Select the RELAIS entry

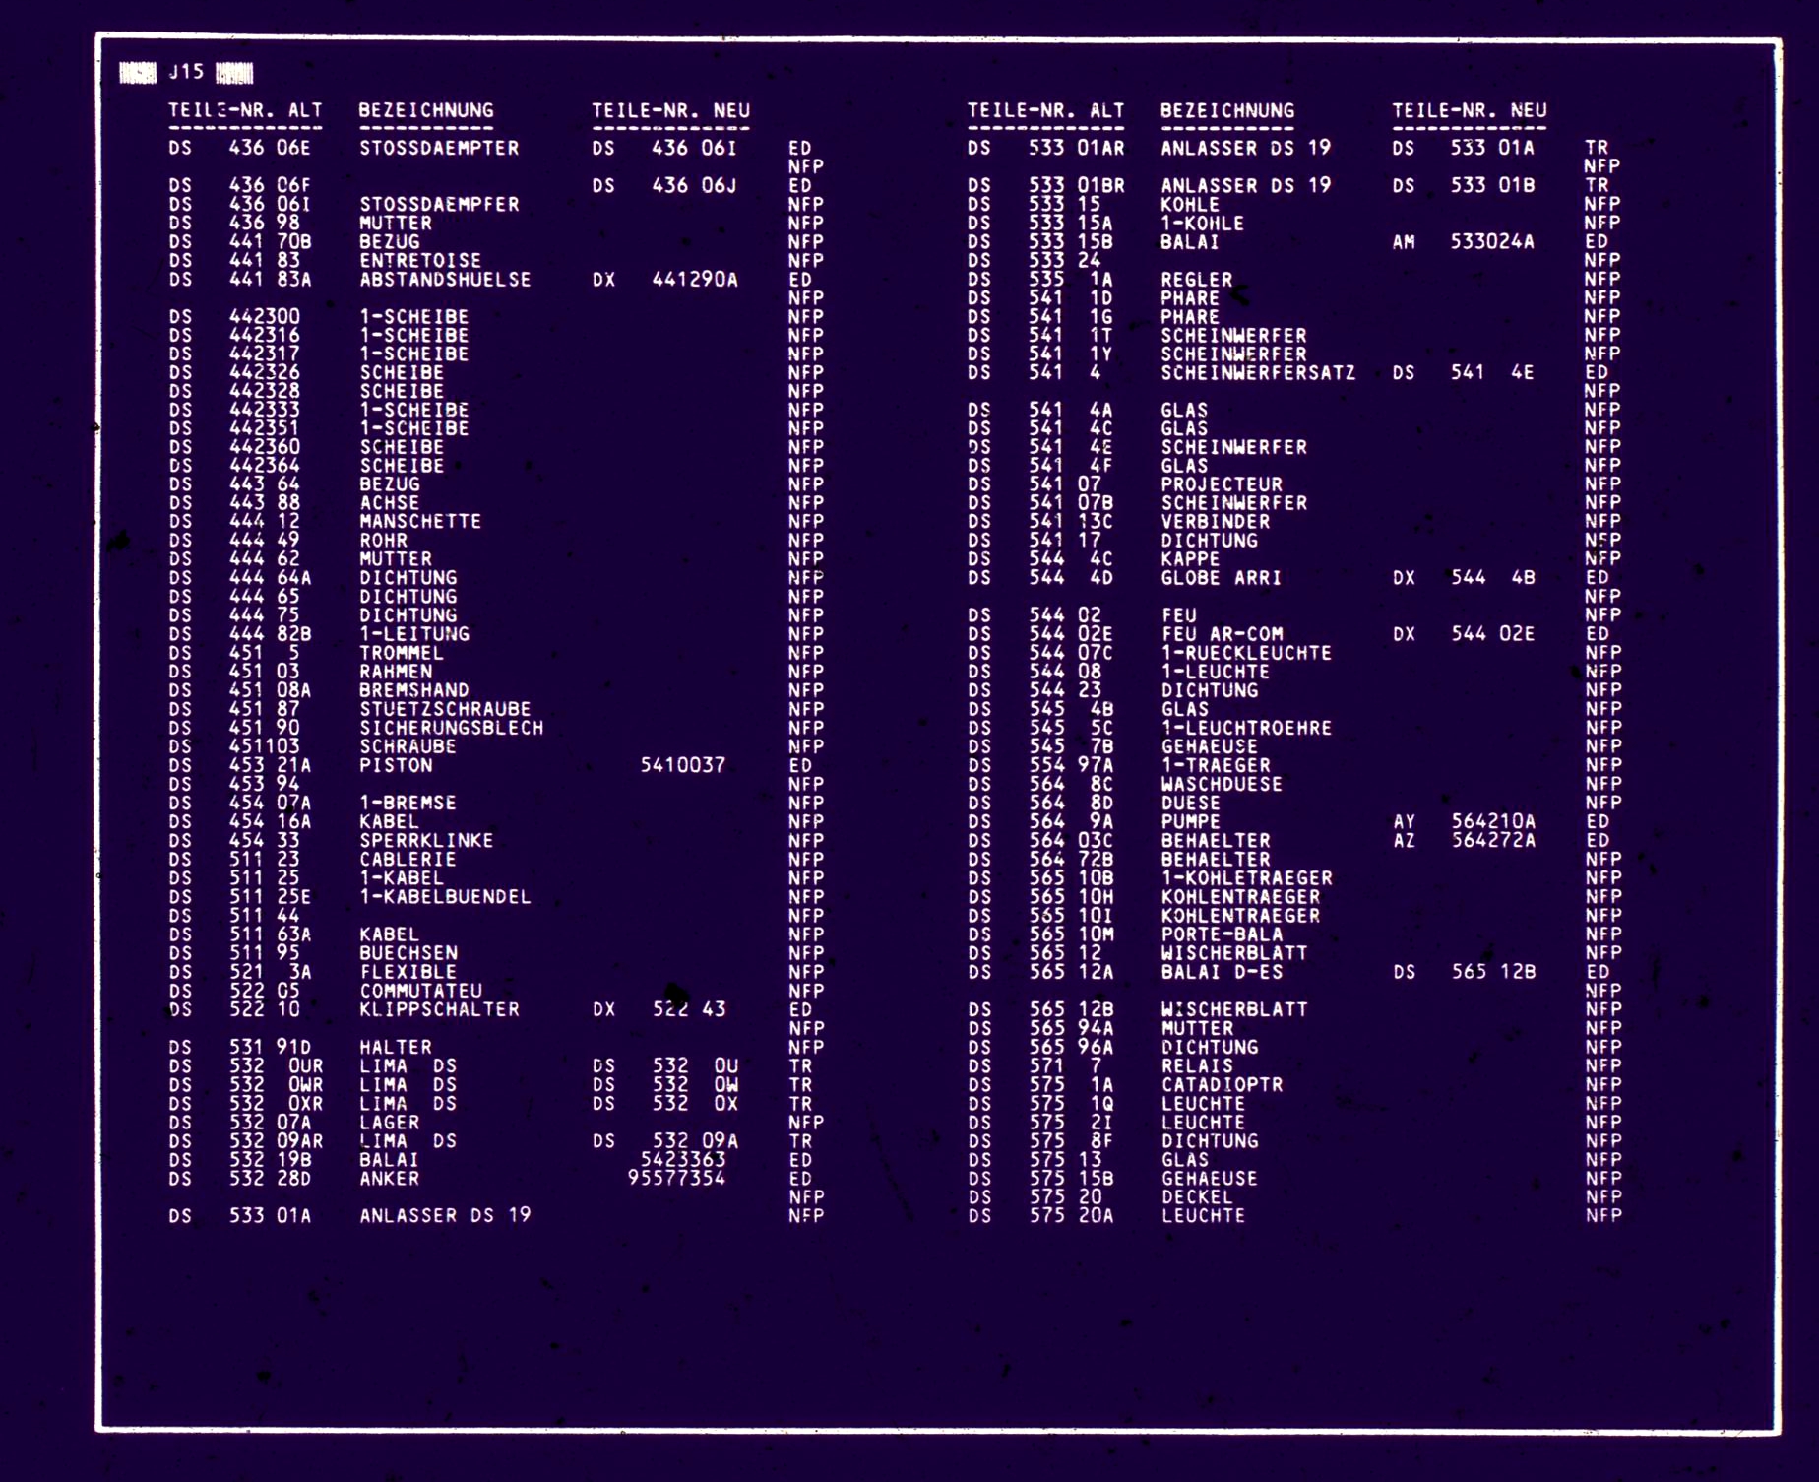1197,1065
